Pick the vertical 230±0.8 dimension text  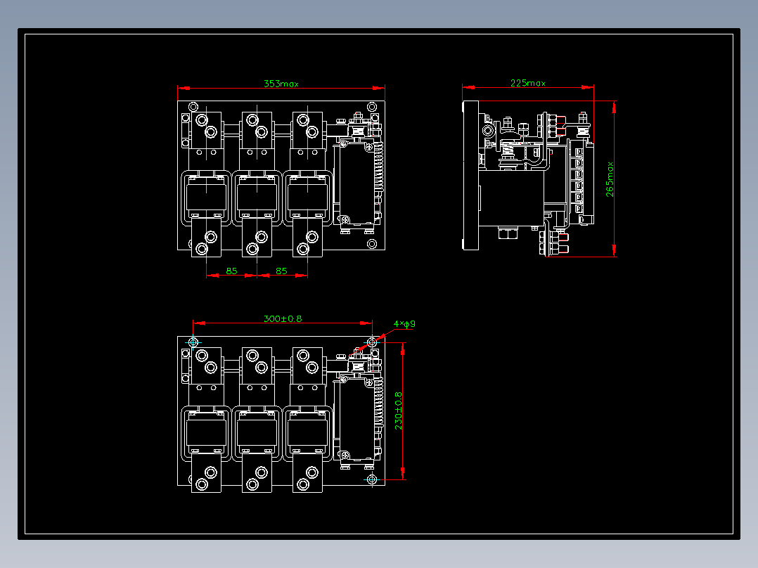[x=398, y=411]
